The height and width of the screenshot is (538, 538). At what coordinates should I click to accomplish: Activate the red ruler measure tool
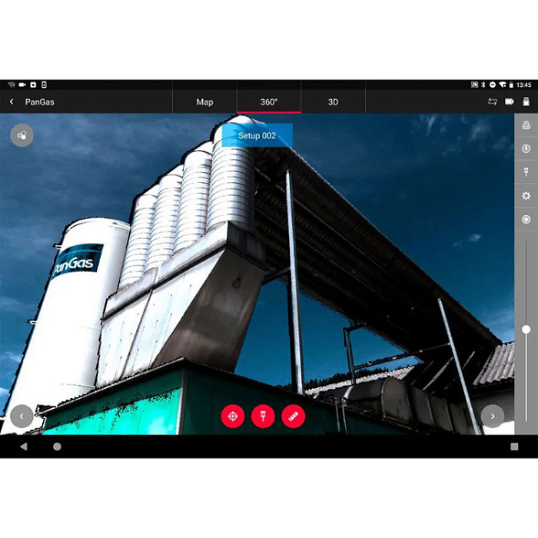click(294, 417)
